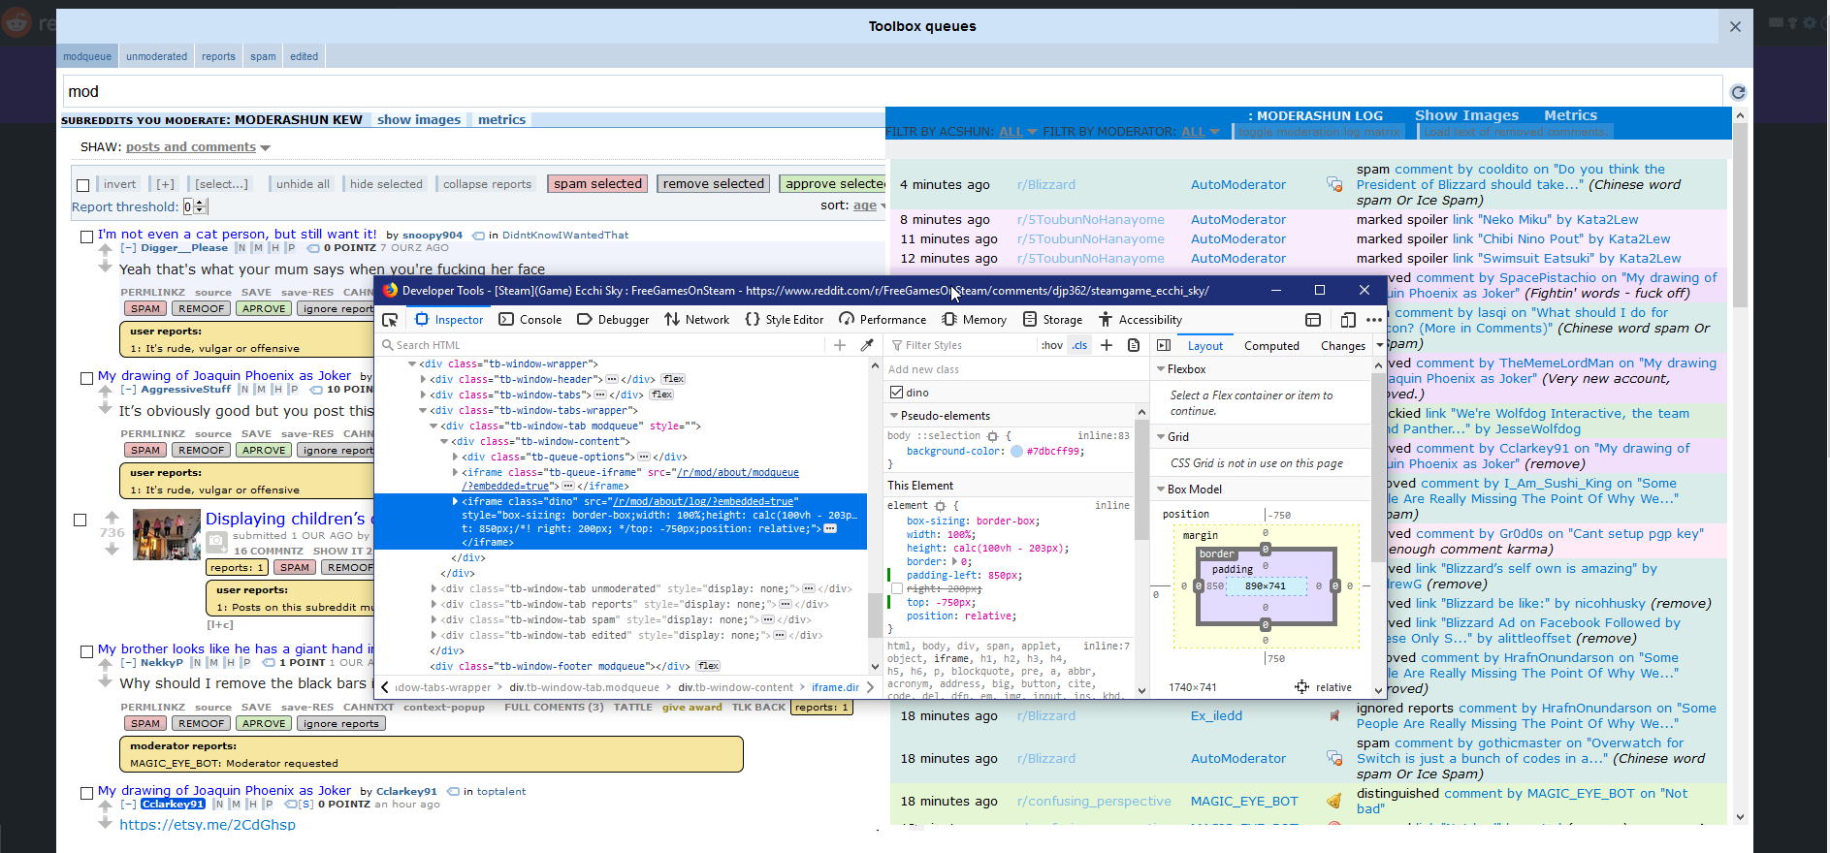Collapse the Box Model section
This screenshot has width=1830, height=853.
pos(1161,490)
